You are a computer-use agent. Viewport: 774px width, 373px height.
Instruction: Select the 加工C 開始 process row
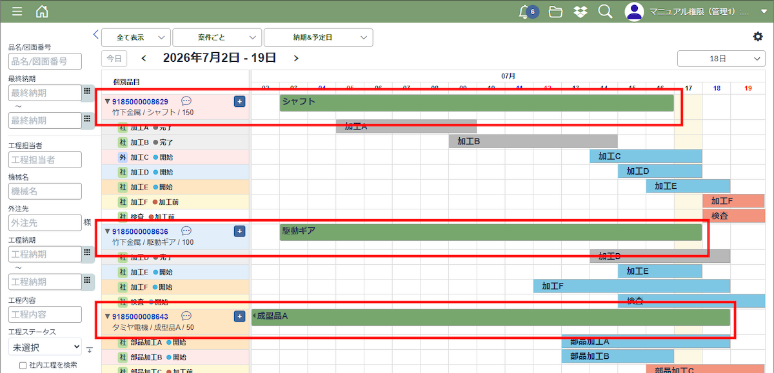pyautogui.click(x=175, y=157)
